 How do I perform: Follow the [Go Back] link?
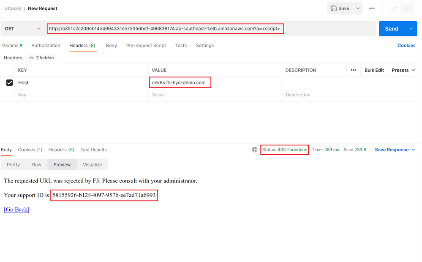tap(16, 210)
